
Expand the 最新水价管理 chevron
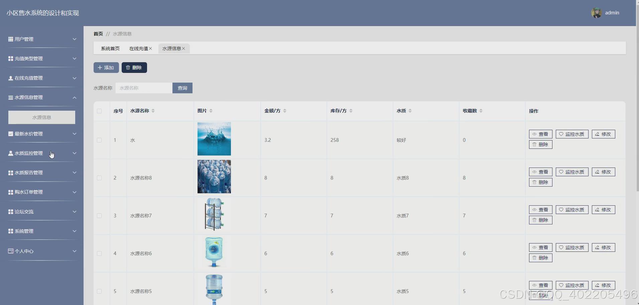(x=75, y=134)
